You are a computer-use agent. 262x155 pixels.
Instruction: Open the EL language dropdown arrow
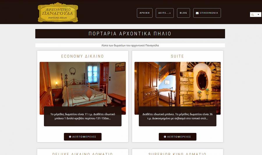point(258,15)
